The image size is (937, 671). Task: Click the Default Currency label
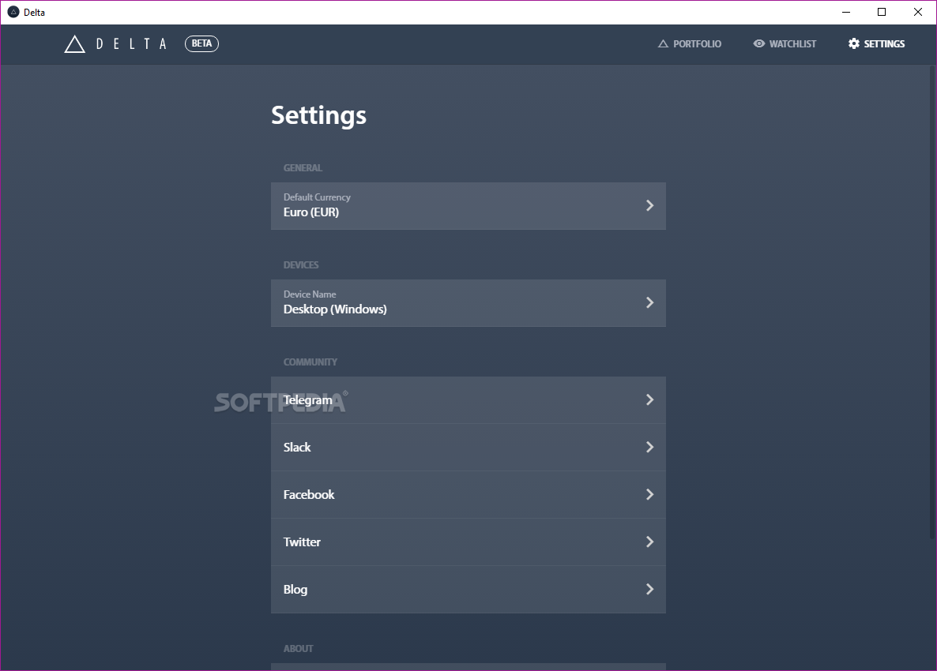(317, 197)
